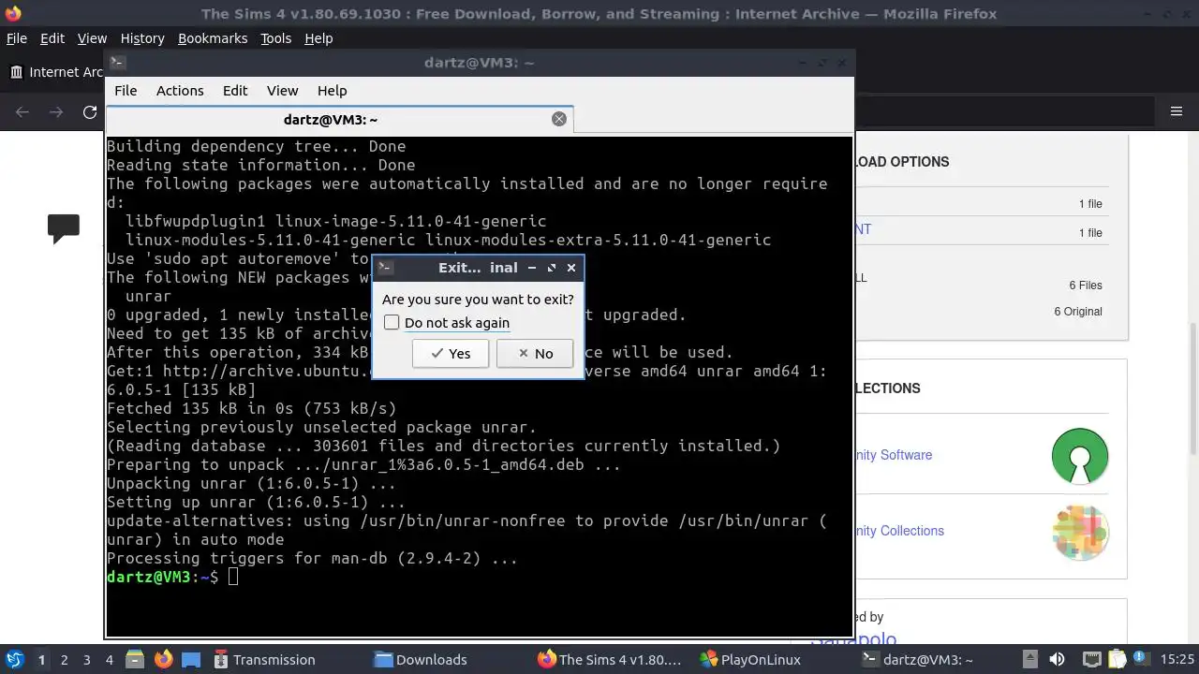This screenshot has width=1199, height=674.
Task: Open the Community Collections link
Action: pos(899,531)
